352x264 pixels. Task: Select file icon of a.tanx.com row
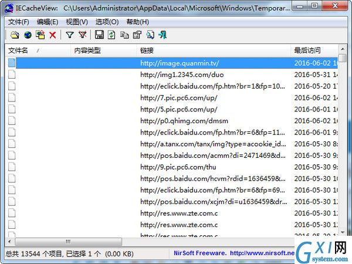tap(12, 144)
